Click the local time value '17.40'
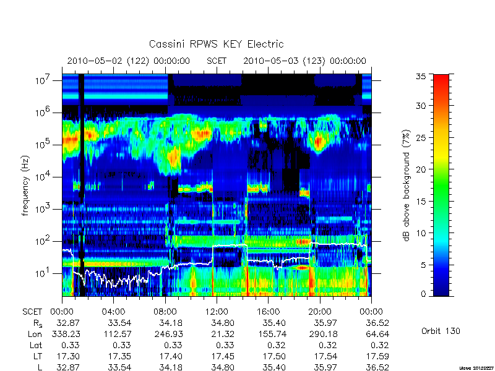Screen dimensions: 495x371 171,357
